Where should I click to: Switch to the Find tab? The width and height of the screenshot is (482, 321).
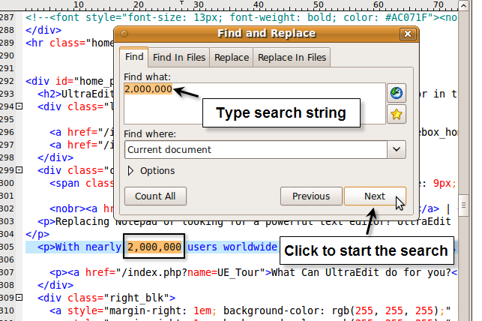pos(134,57)
